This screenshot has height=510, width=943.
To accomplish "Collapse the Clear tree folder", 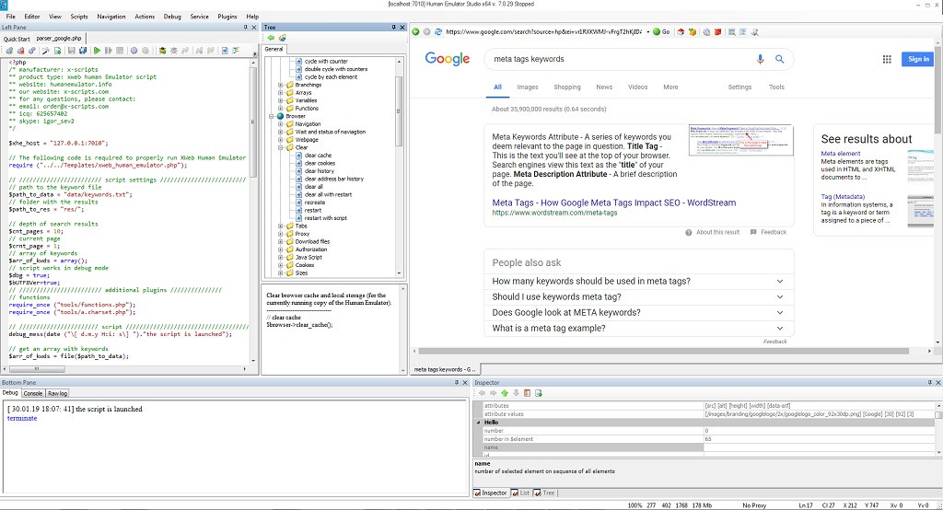I will [x=280, y=147].
